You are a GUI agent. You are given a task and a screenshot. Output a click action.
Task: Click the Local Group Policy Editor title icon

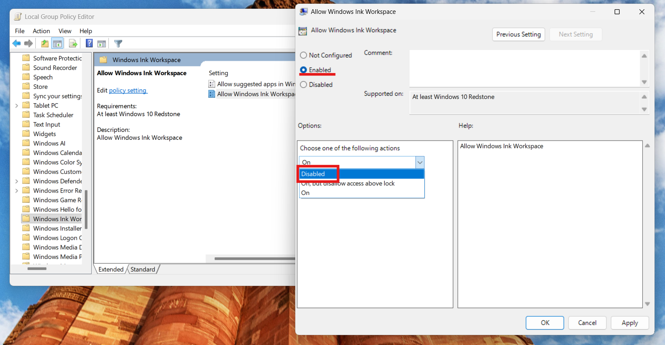tap(18, 17)
